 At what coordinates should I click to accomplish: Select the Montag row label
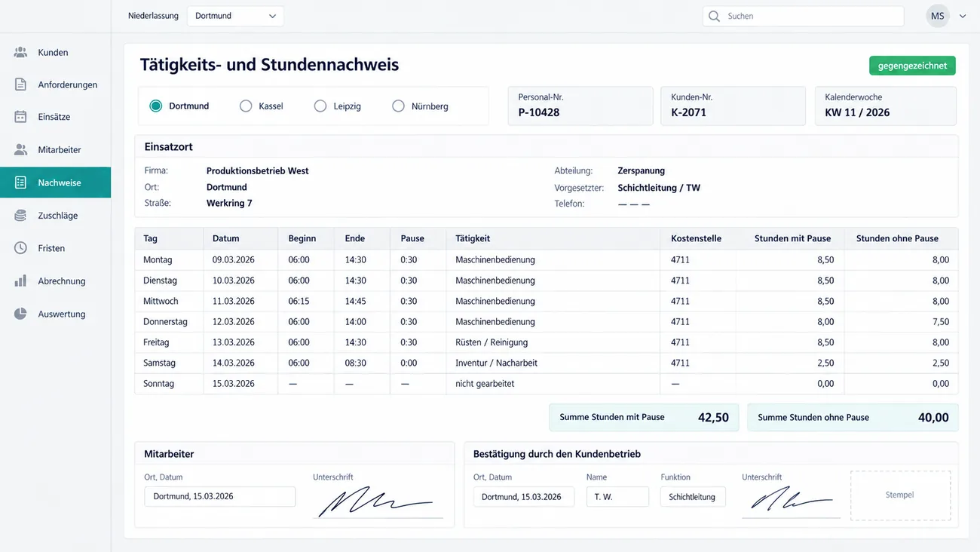coord(158,259)
